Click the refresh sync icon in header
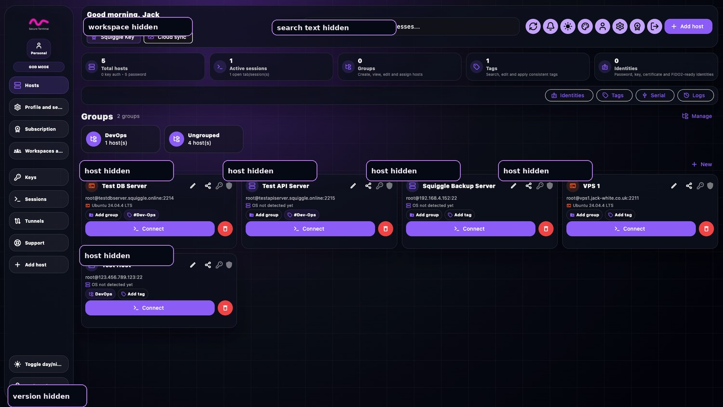The height and width of the screenshot is (407, 723). tap(533, 26)
